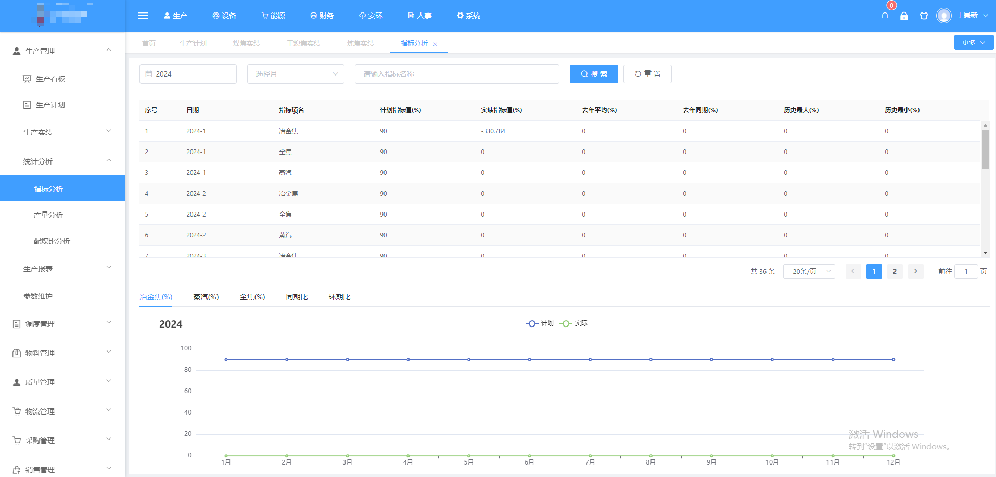Viewport: 996px width, 477px height.
Task: Click the -330.784 actual value cell
Action: tap(493, 131)
